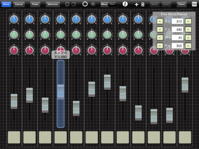Open the mixer sliders icon at top right
Viewport: 199px width, 149px height.
[x=194, y=4]
